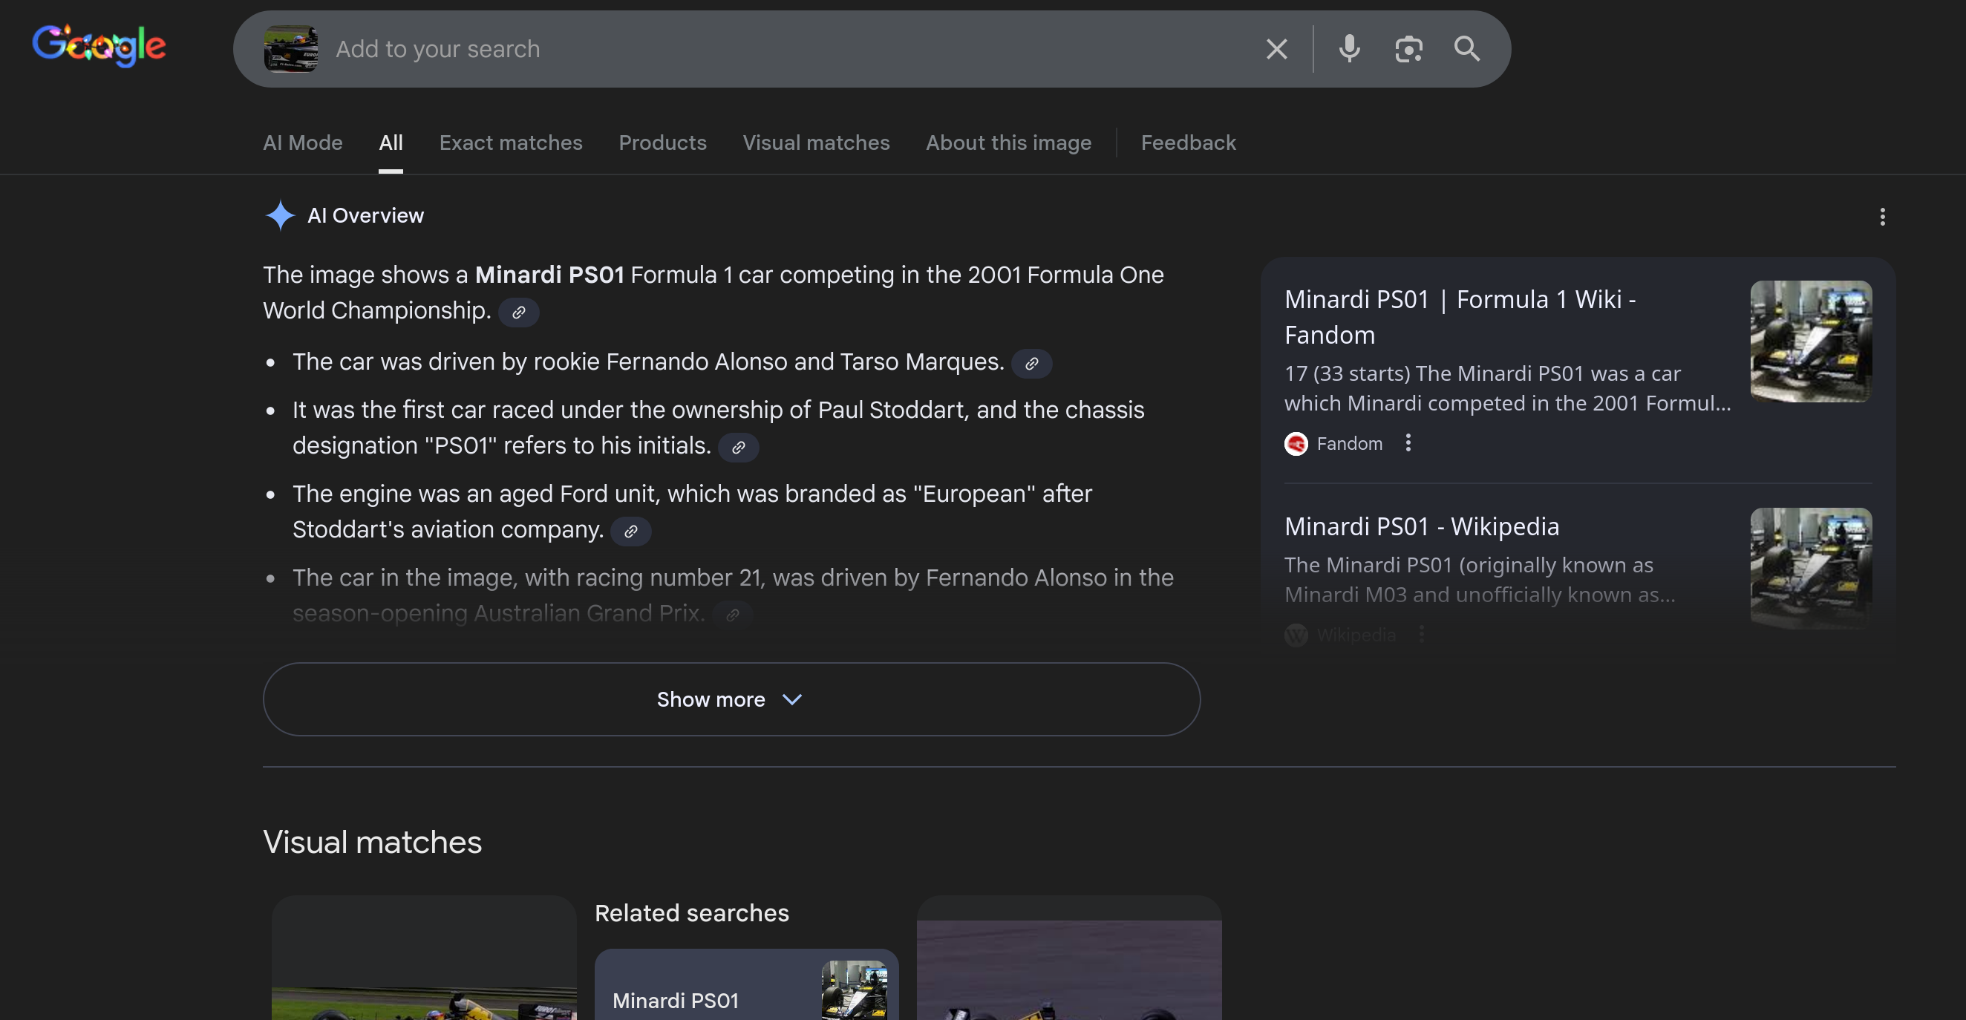Open Google Lens camera search icon
1966x1020 pixels.
(x=1408, y=49)
